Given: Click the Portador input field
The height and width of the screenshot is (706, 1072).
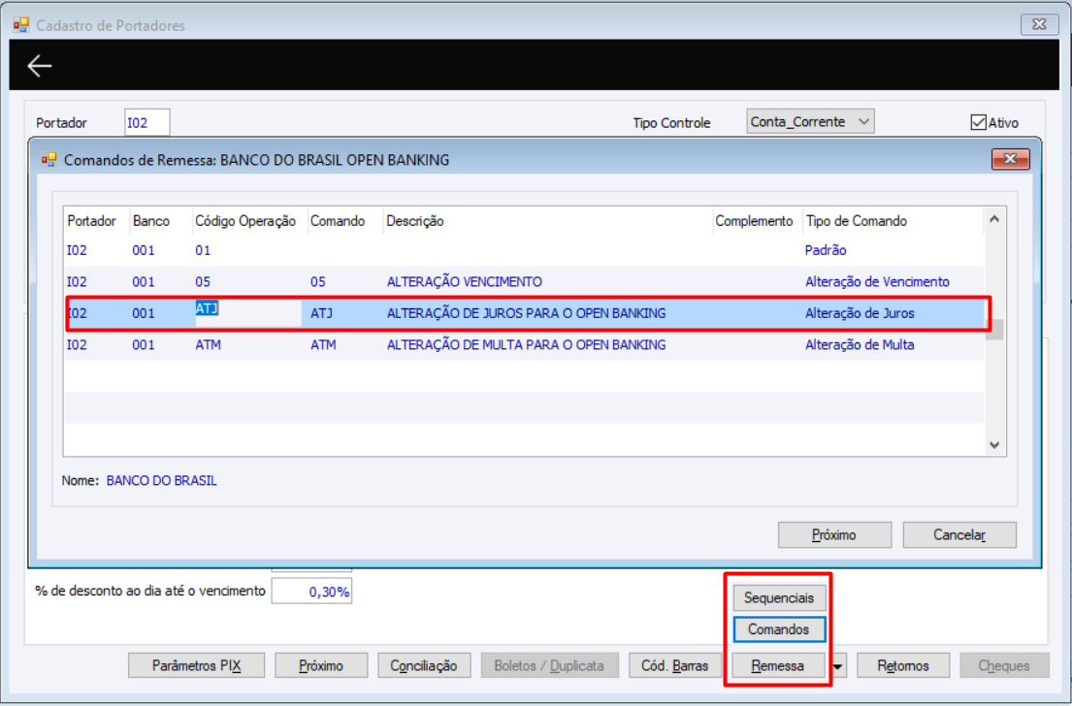Looking at the screenshot, I should [147, 123].
